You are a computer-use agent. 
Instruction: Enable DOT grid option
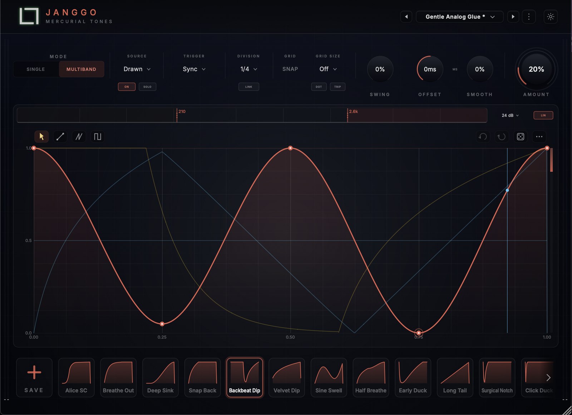[319, 87]
